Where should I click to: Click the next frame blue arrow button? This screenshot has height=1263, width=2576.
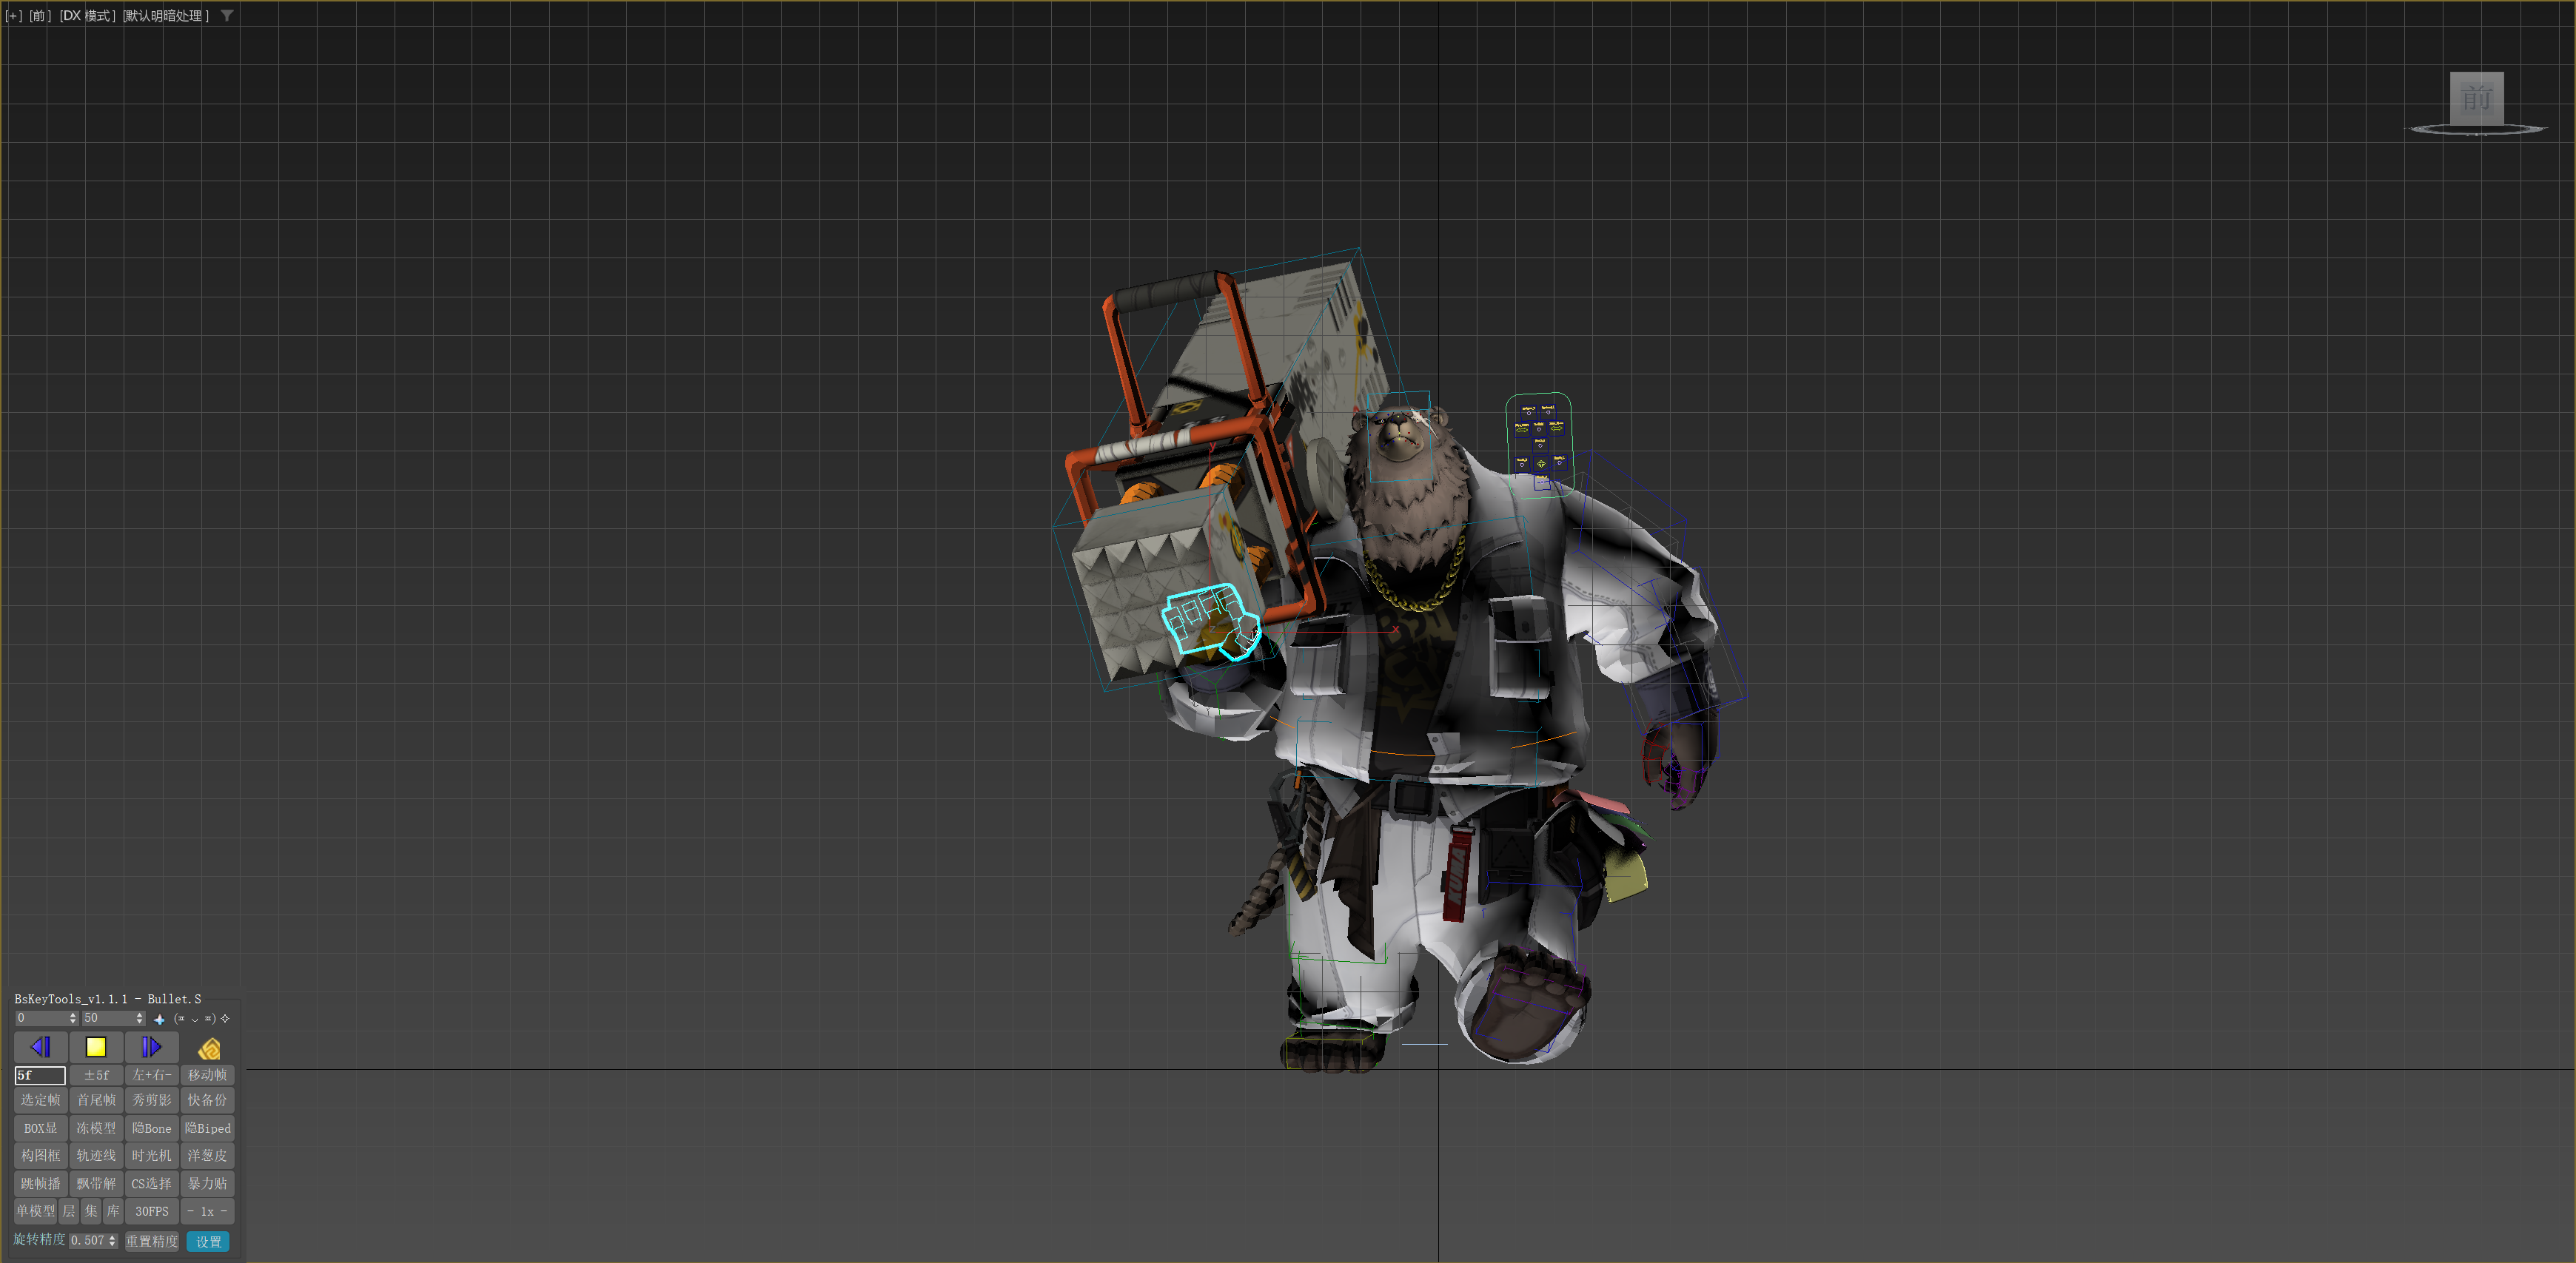pos(151,1046)
